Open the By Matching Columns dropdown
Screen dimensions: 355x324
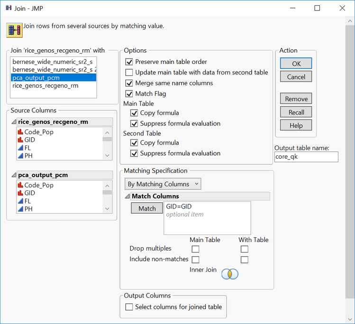[163, 184]
